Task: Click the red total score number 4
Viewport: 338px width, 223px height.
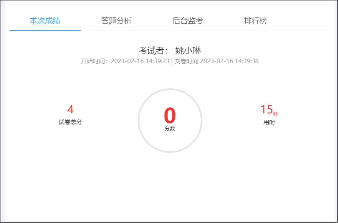Action: 70,110
